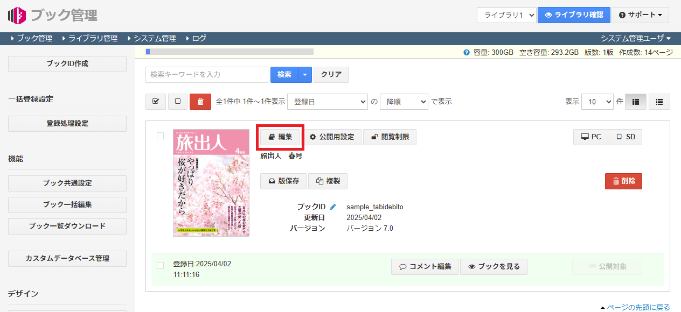The image size is (681, 312).
Task: Click the deselect-all empty square icon button
Action: (x=178, y=101)
